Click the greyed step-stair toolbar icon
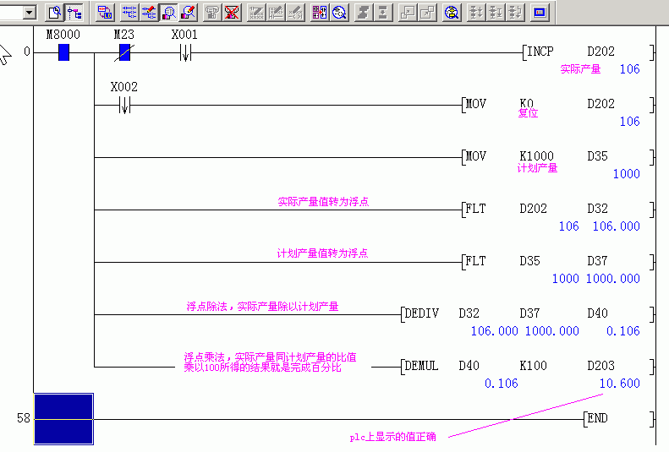 (x=363, y=13)
